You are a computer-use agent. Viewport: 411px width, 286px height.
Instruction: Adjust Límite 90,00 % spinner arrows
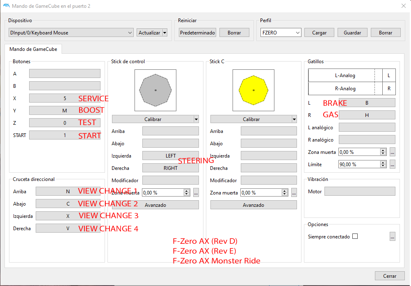click(383, 165)
